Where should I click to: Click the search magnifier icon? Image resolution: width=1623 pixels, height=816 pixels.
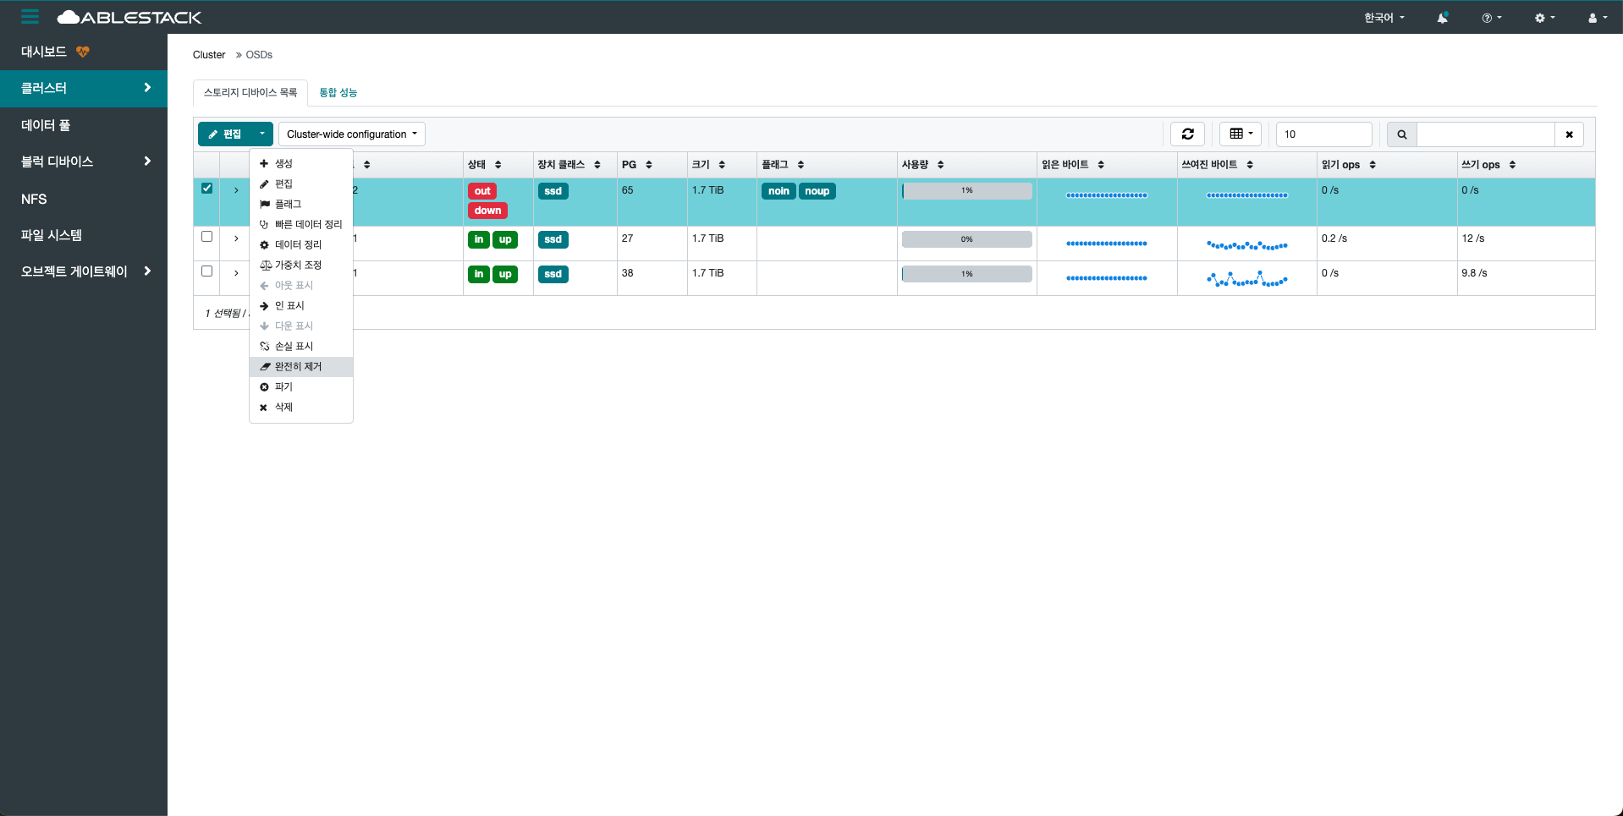(1401, 134)
